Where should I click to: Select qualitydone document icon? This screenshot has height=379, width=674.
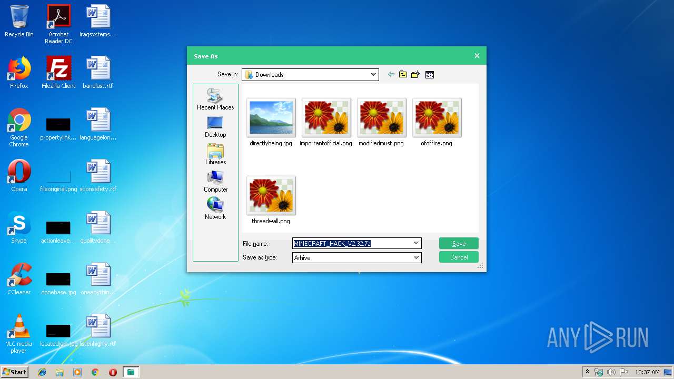point(98,227)
